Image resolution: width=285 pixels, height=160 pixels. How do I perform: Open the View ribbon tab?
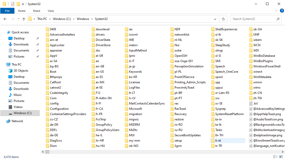coord(51,11)
